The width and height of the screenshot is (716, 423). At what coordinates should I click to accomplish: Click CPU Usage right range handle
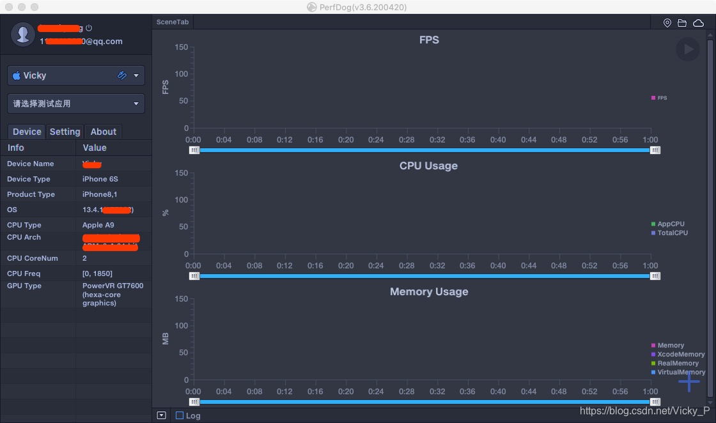click(655, 276)
